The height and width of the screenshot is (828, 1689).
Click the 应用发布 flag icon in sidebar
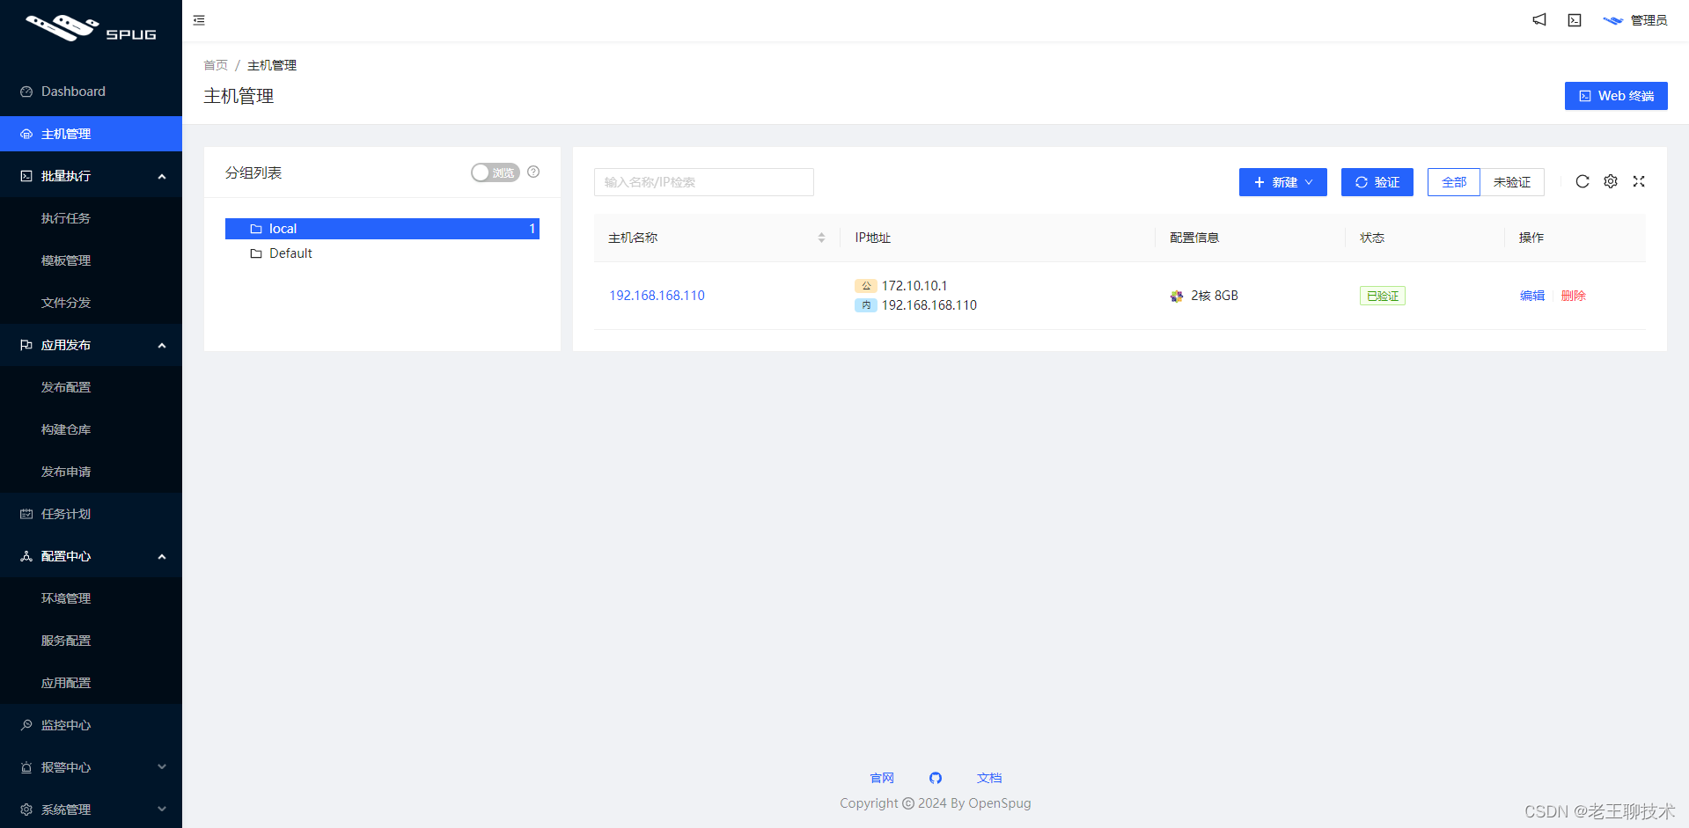click(x=26, y=345)
